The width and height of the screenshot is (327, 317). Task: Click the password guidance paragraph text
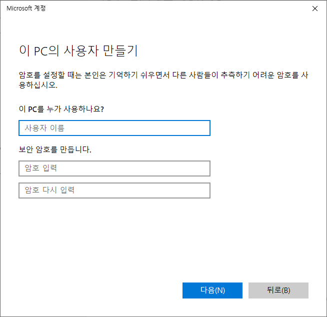[163, 80]
